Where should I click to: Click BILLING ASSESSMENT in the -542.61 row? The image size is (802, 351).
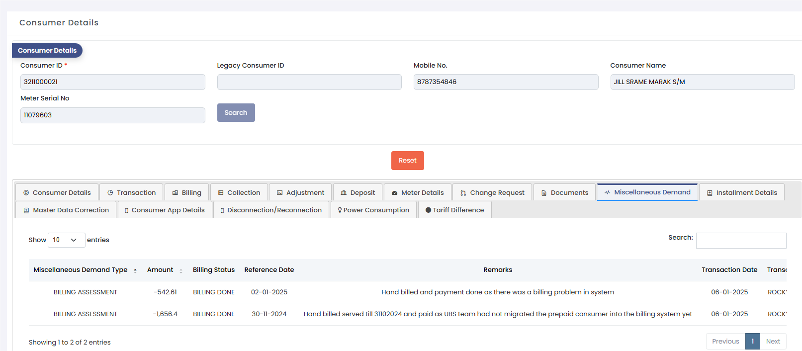point(86,292)
